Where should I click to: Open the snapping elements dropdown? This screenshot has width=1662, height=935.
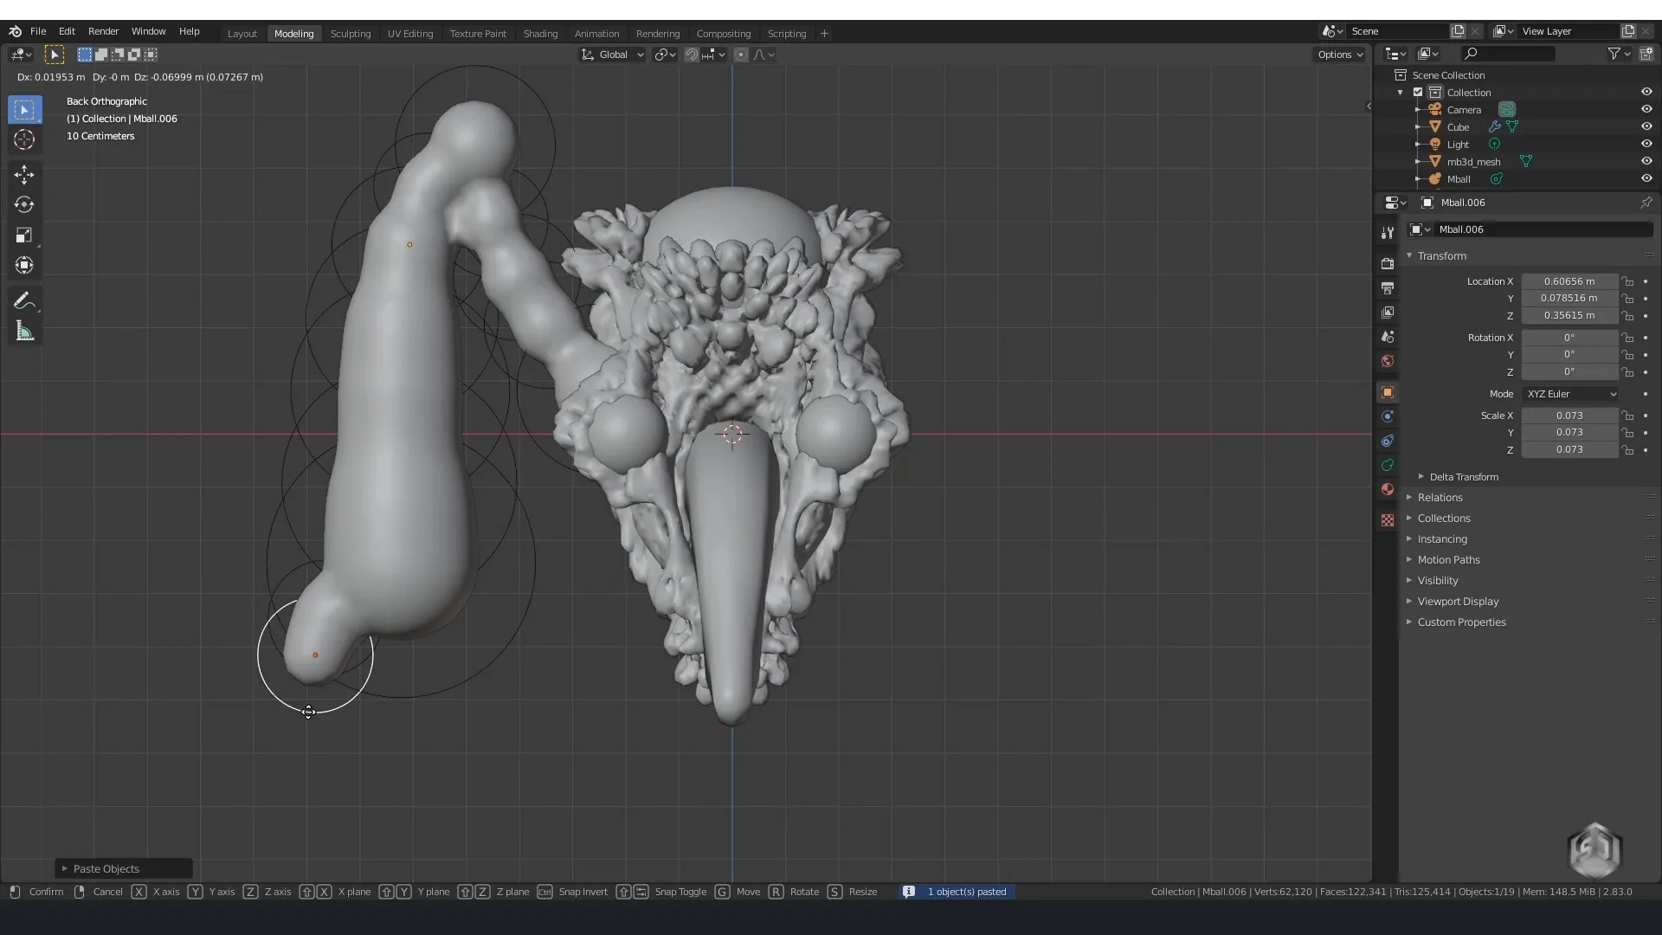[714, 55]
